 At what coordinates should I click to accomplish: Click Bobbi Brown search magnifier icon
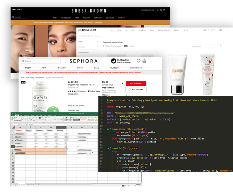(13, 17)
